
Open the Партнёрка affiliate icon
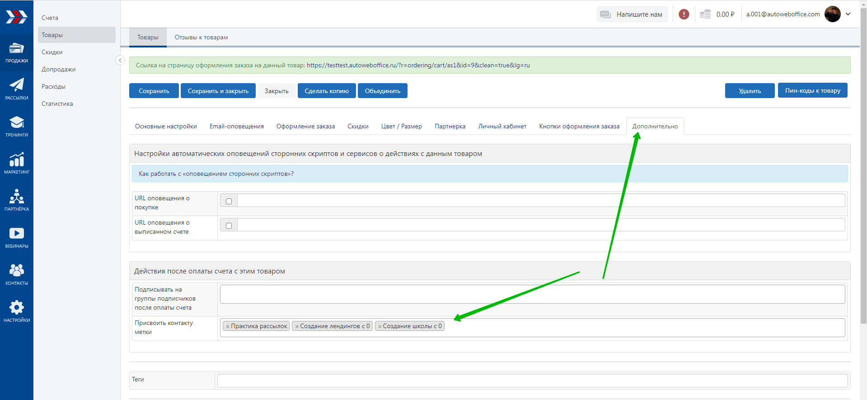coord(17,200)
